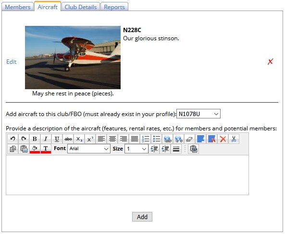Open the text foreground color picker
This screenshot has width=285, height=234.
(x=46, y=149)
